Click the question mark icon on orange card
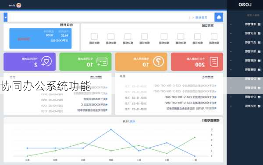This screenshot has width=263, height=165. (x=159, y=62)
